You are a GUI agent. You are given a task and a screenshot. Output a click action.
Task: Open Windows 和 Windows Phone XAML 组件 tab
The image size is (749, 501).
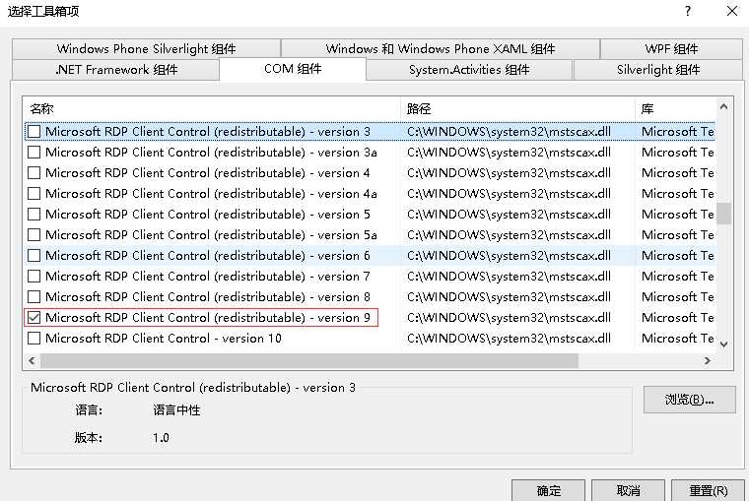click(441, 48)
